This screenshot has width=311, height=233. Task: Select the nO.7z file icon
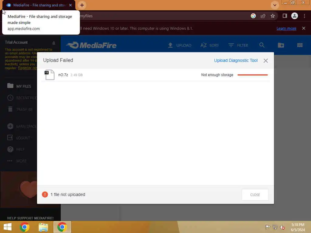coord(50,75)
